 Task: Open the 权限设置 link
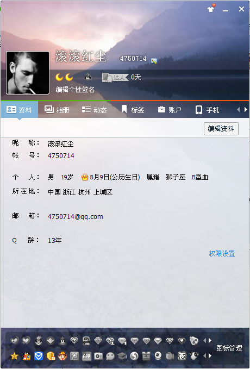pos(222,253)
